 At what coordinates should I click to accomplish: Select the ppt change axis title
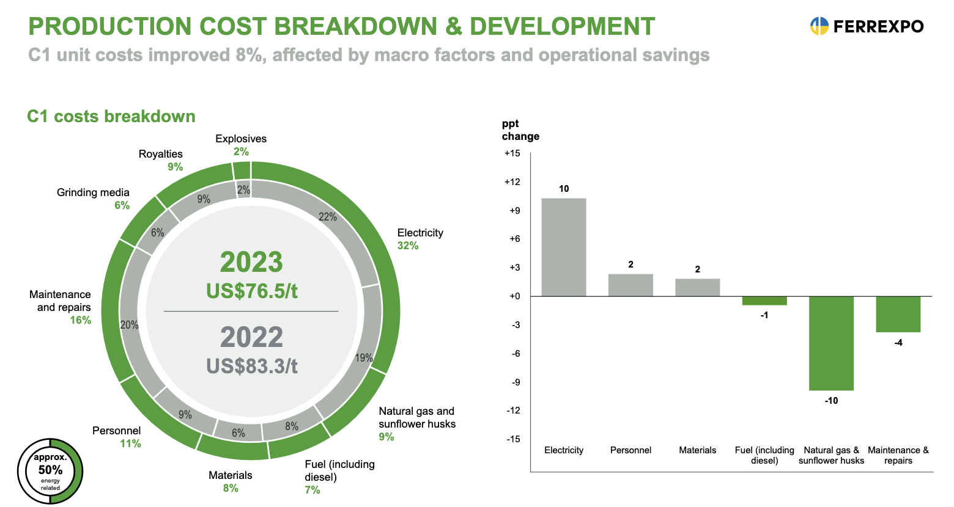pos(520,130)
